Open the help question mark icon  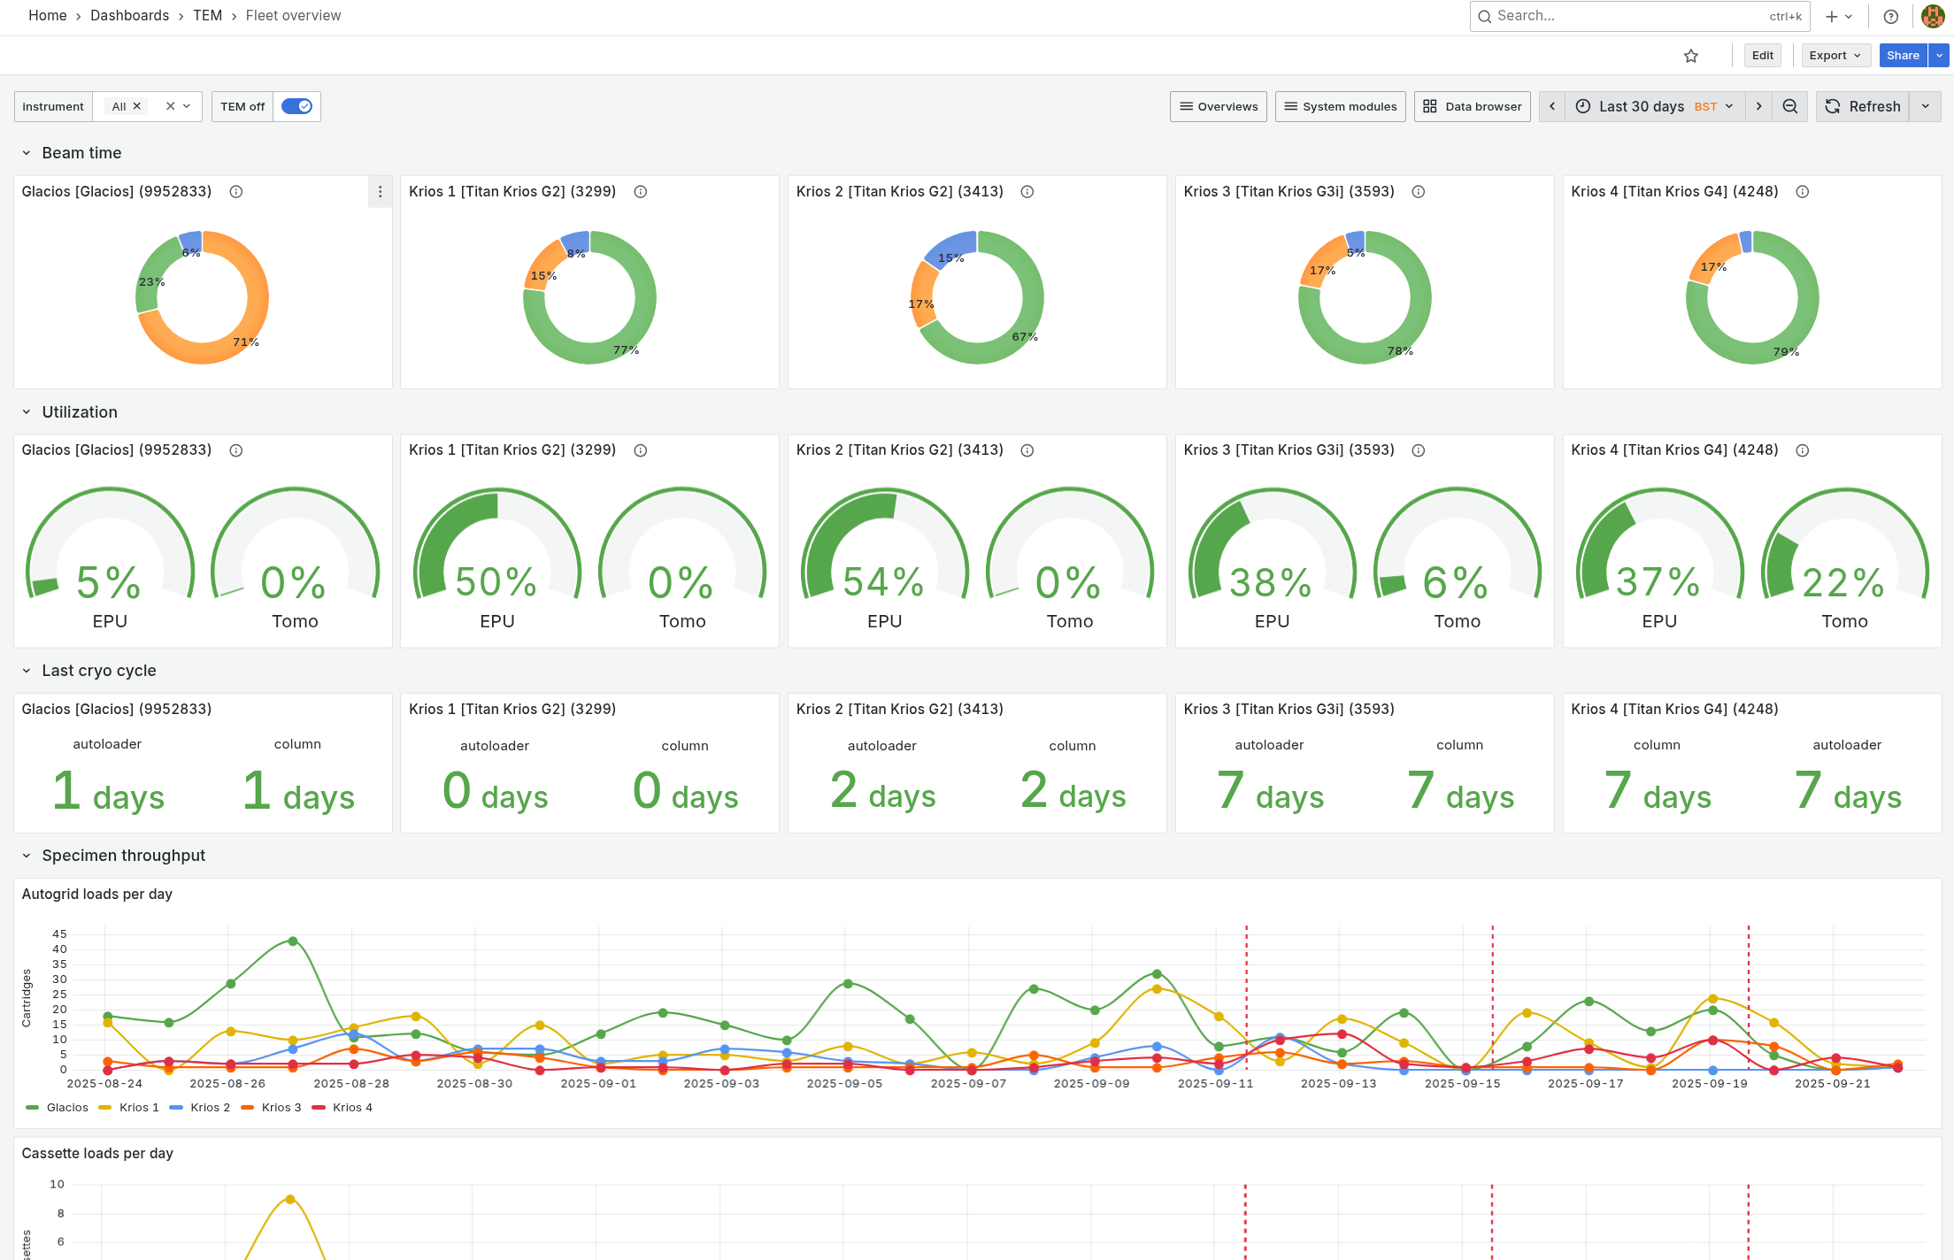click(1890, 16)
